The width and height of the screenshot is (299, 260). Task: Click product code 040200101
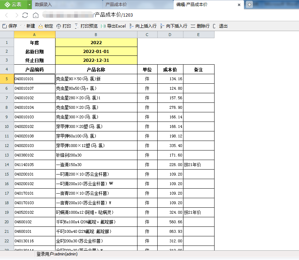coord(35,174)
